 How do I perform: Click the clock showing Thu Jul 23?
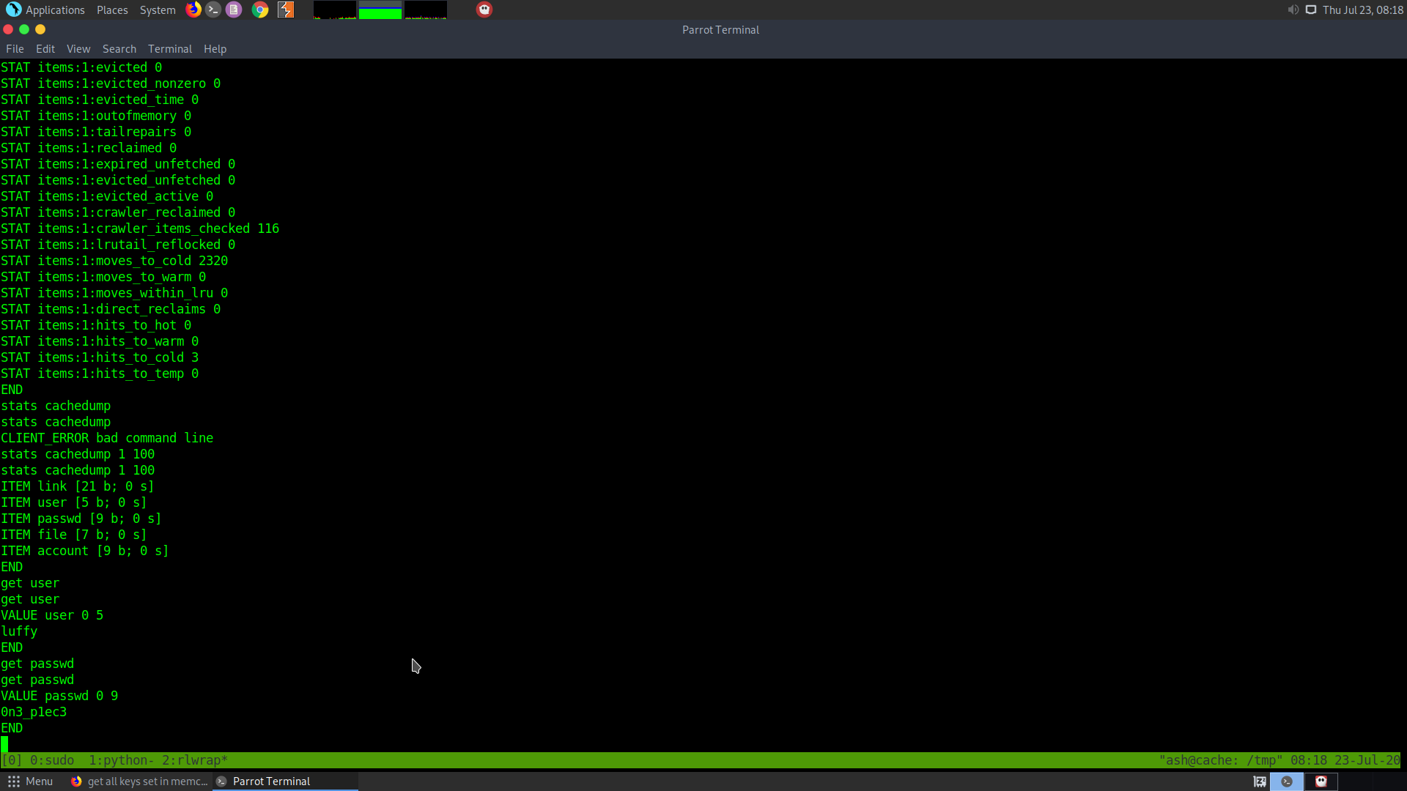point(1362,10)
